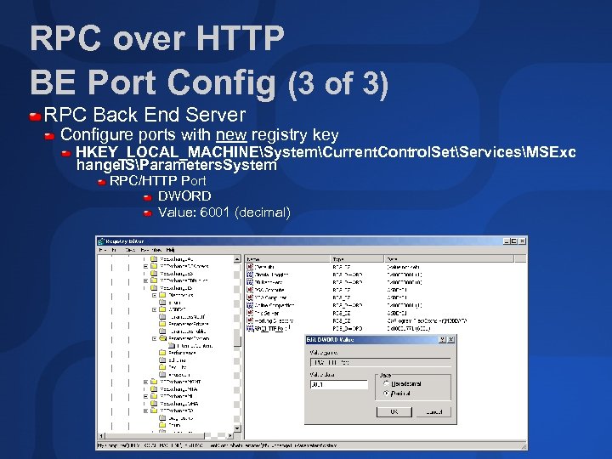Click the tree pane horizontal scroll left arrow
The image size is (612, 459).
pos(101,435)
